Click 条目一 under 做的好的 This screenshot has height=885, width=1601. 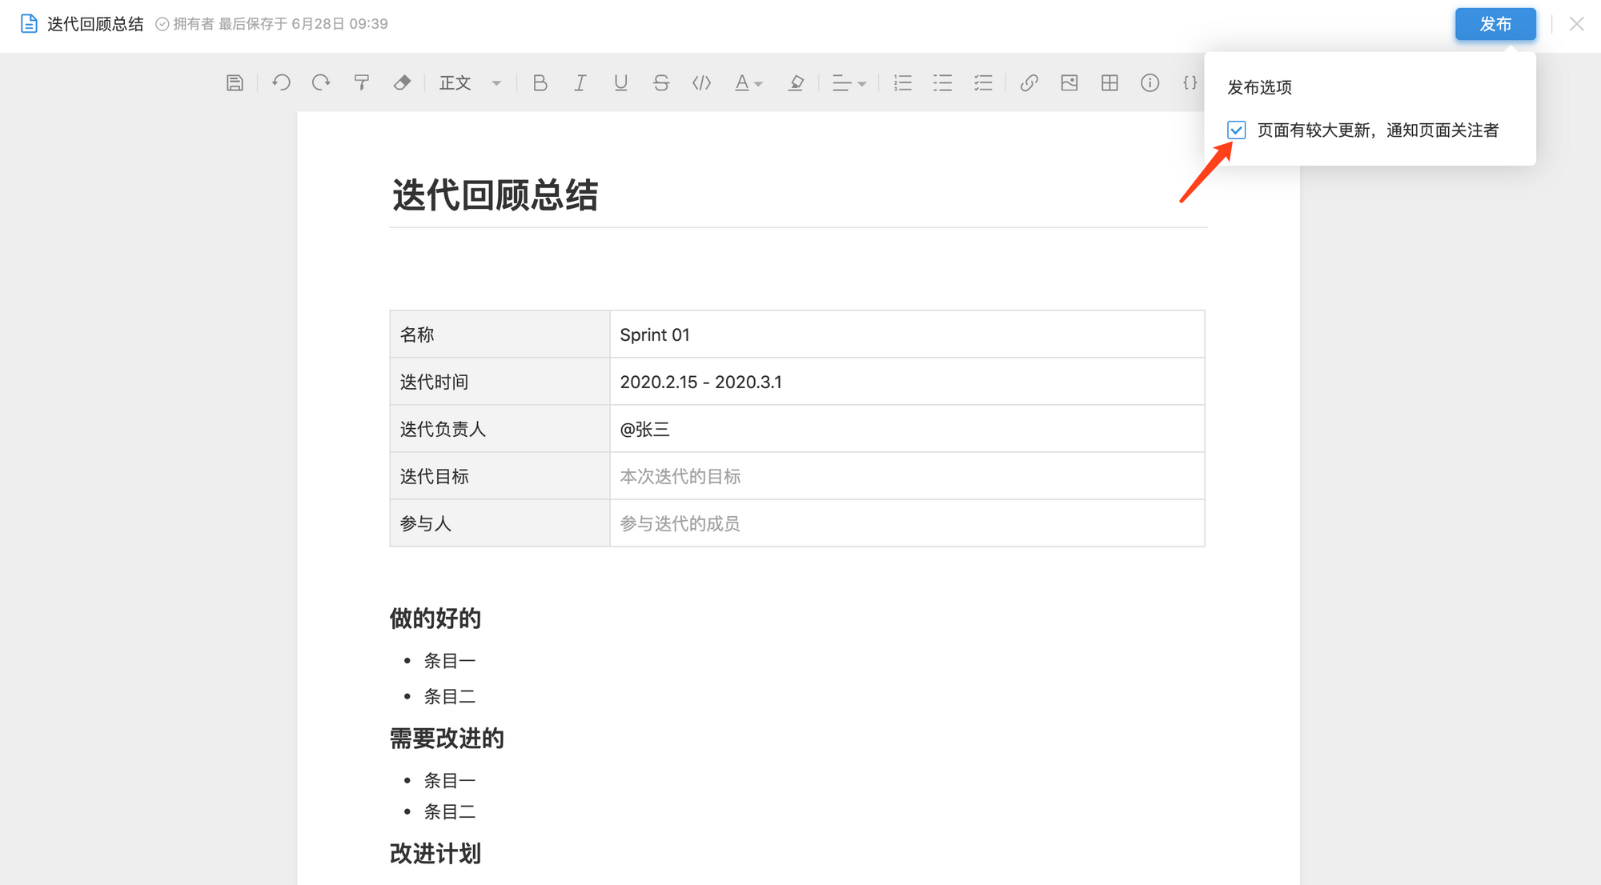point(450,661)
